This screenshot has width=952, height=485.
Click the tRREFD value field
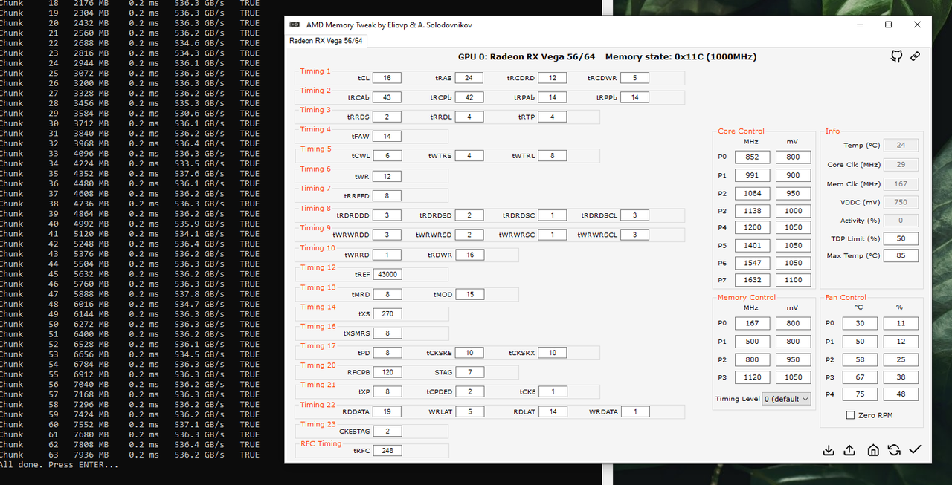[x=387, y=196]
